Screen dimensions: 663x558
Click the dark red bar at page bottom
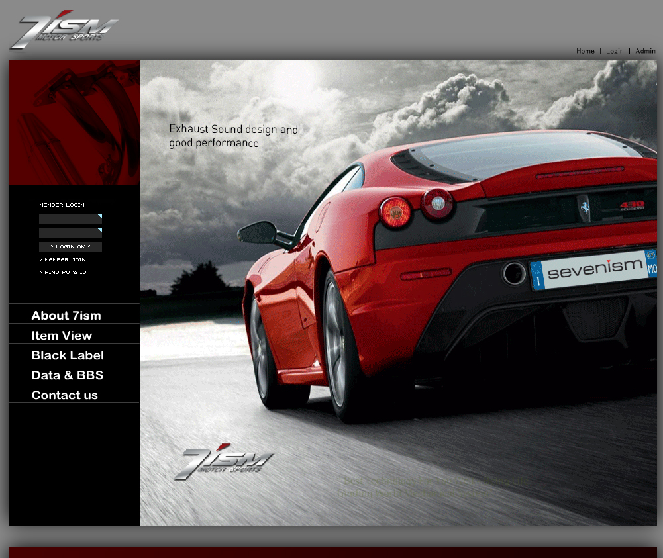point(332,552)
